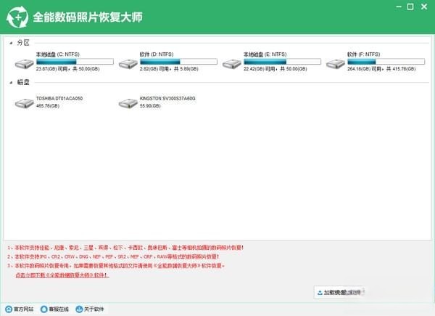Select the 软件 (F: NTFS) label
Viewport: 435px width, 316px height.
pyautogui.click(x=364, y=54)
